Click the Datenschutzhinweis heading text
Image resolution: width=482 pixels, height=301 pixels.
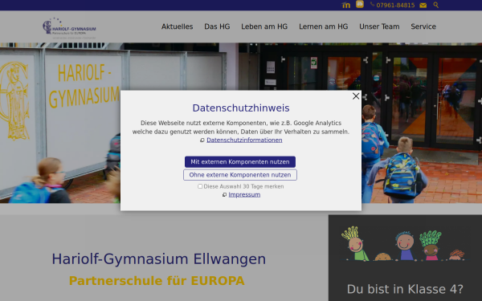coord(241,108)
